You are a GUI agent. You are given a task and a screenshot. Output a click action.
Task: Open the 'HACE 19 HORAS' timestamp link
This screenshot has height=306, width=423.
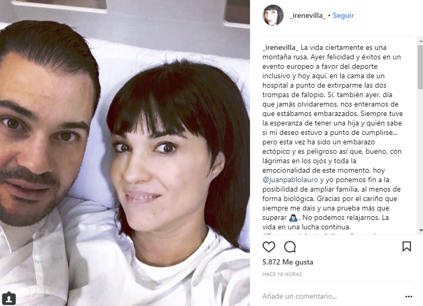click(x=282, y=274)
